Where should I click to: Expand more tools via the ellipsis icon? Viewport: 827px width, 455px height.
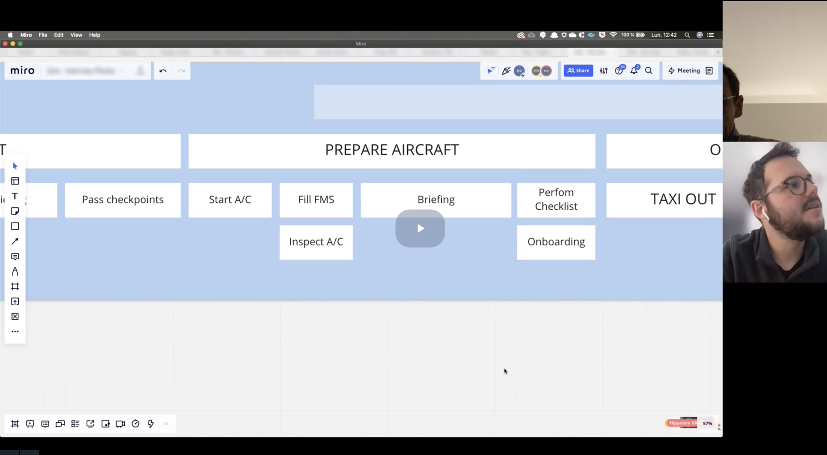pyautogui.click(x=15, y=331)
